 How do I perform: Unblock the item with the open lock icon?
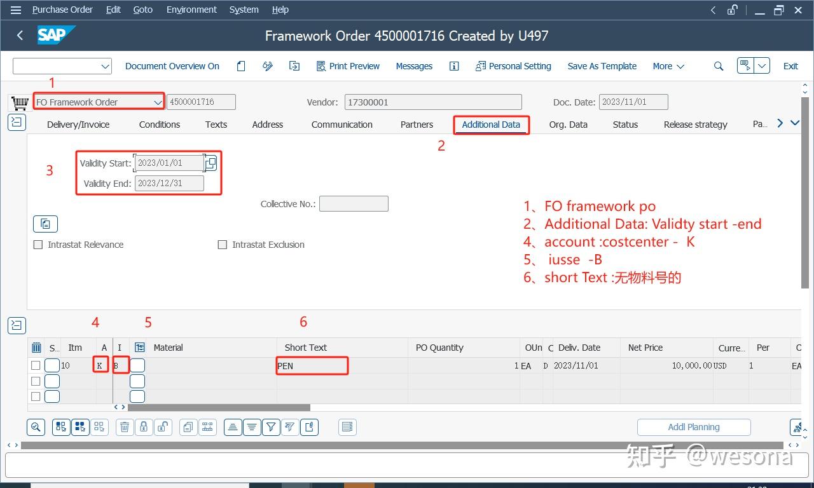163,427
